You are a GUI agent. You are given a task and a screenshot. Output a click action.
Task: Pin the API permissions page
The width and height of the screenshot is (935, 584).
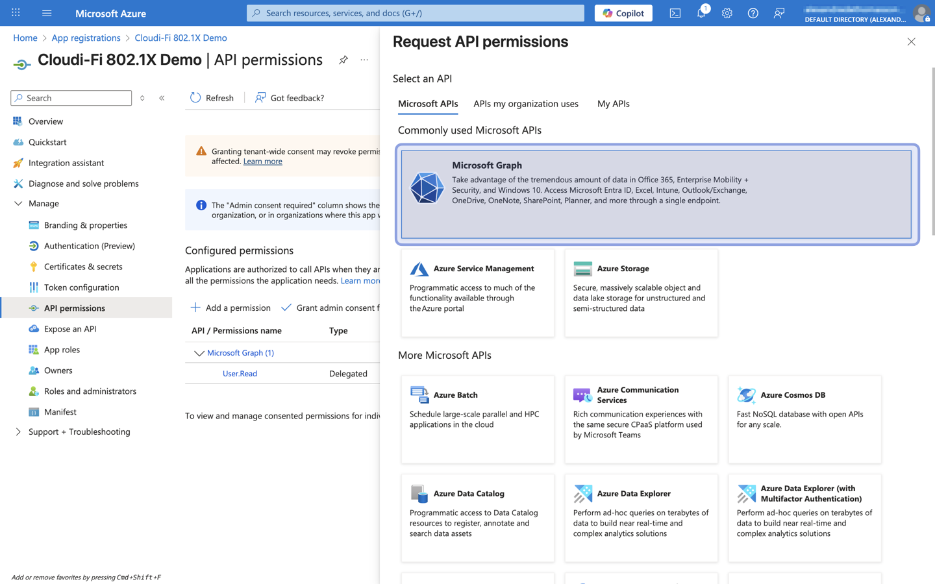tap(343, 60)
